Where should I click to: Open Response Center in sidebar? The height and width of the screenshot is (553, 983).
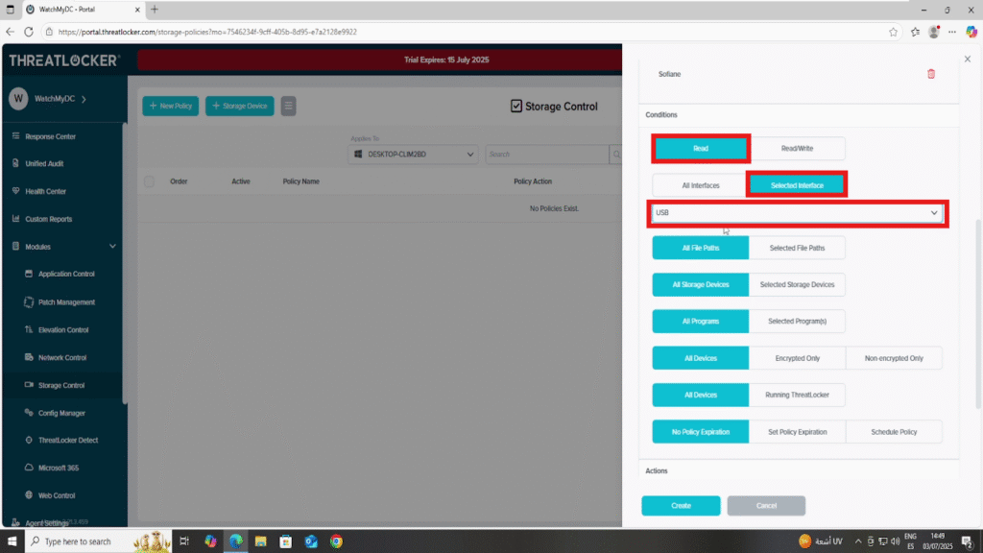pos(50,136)
